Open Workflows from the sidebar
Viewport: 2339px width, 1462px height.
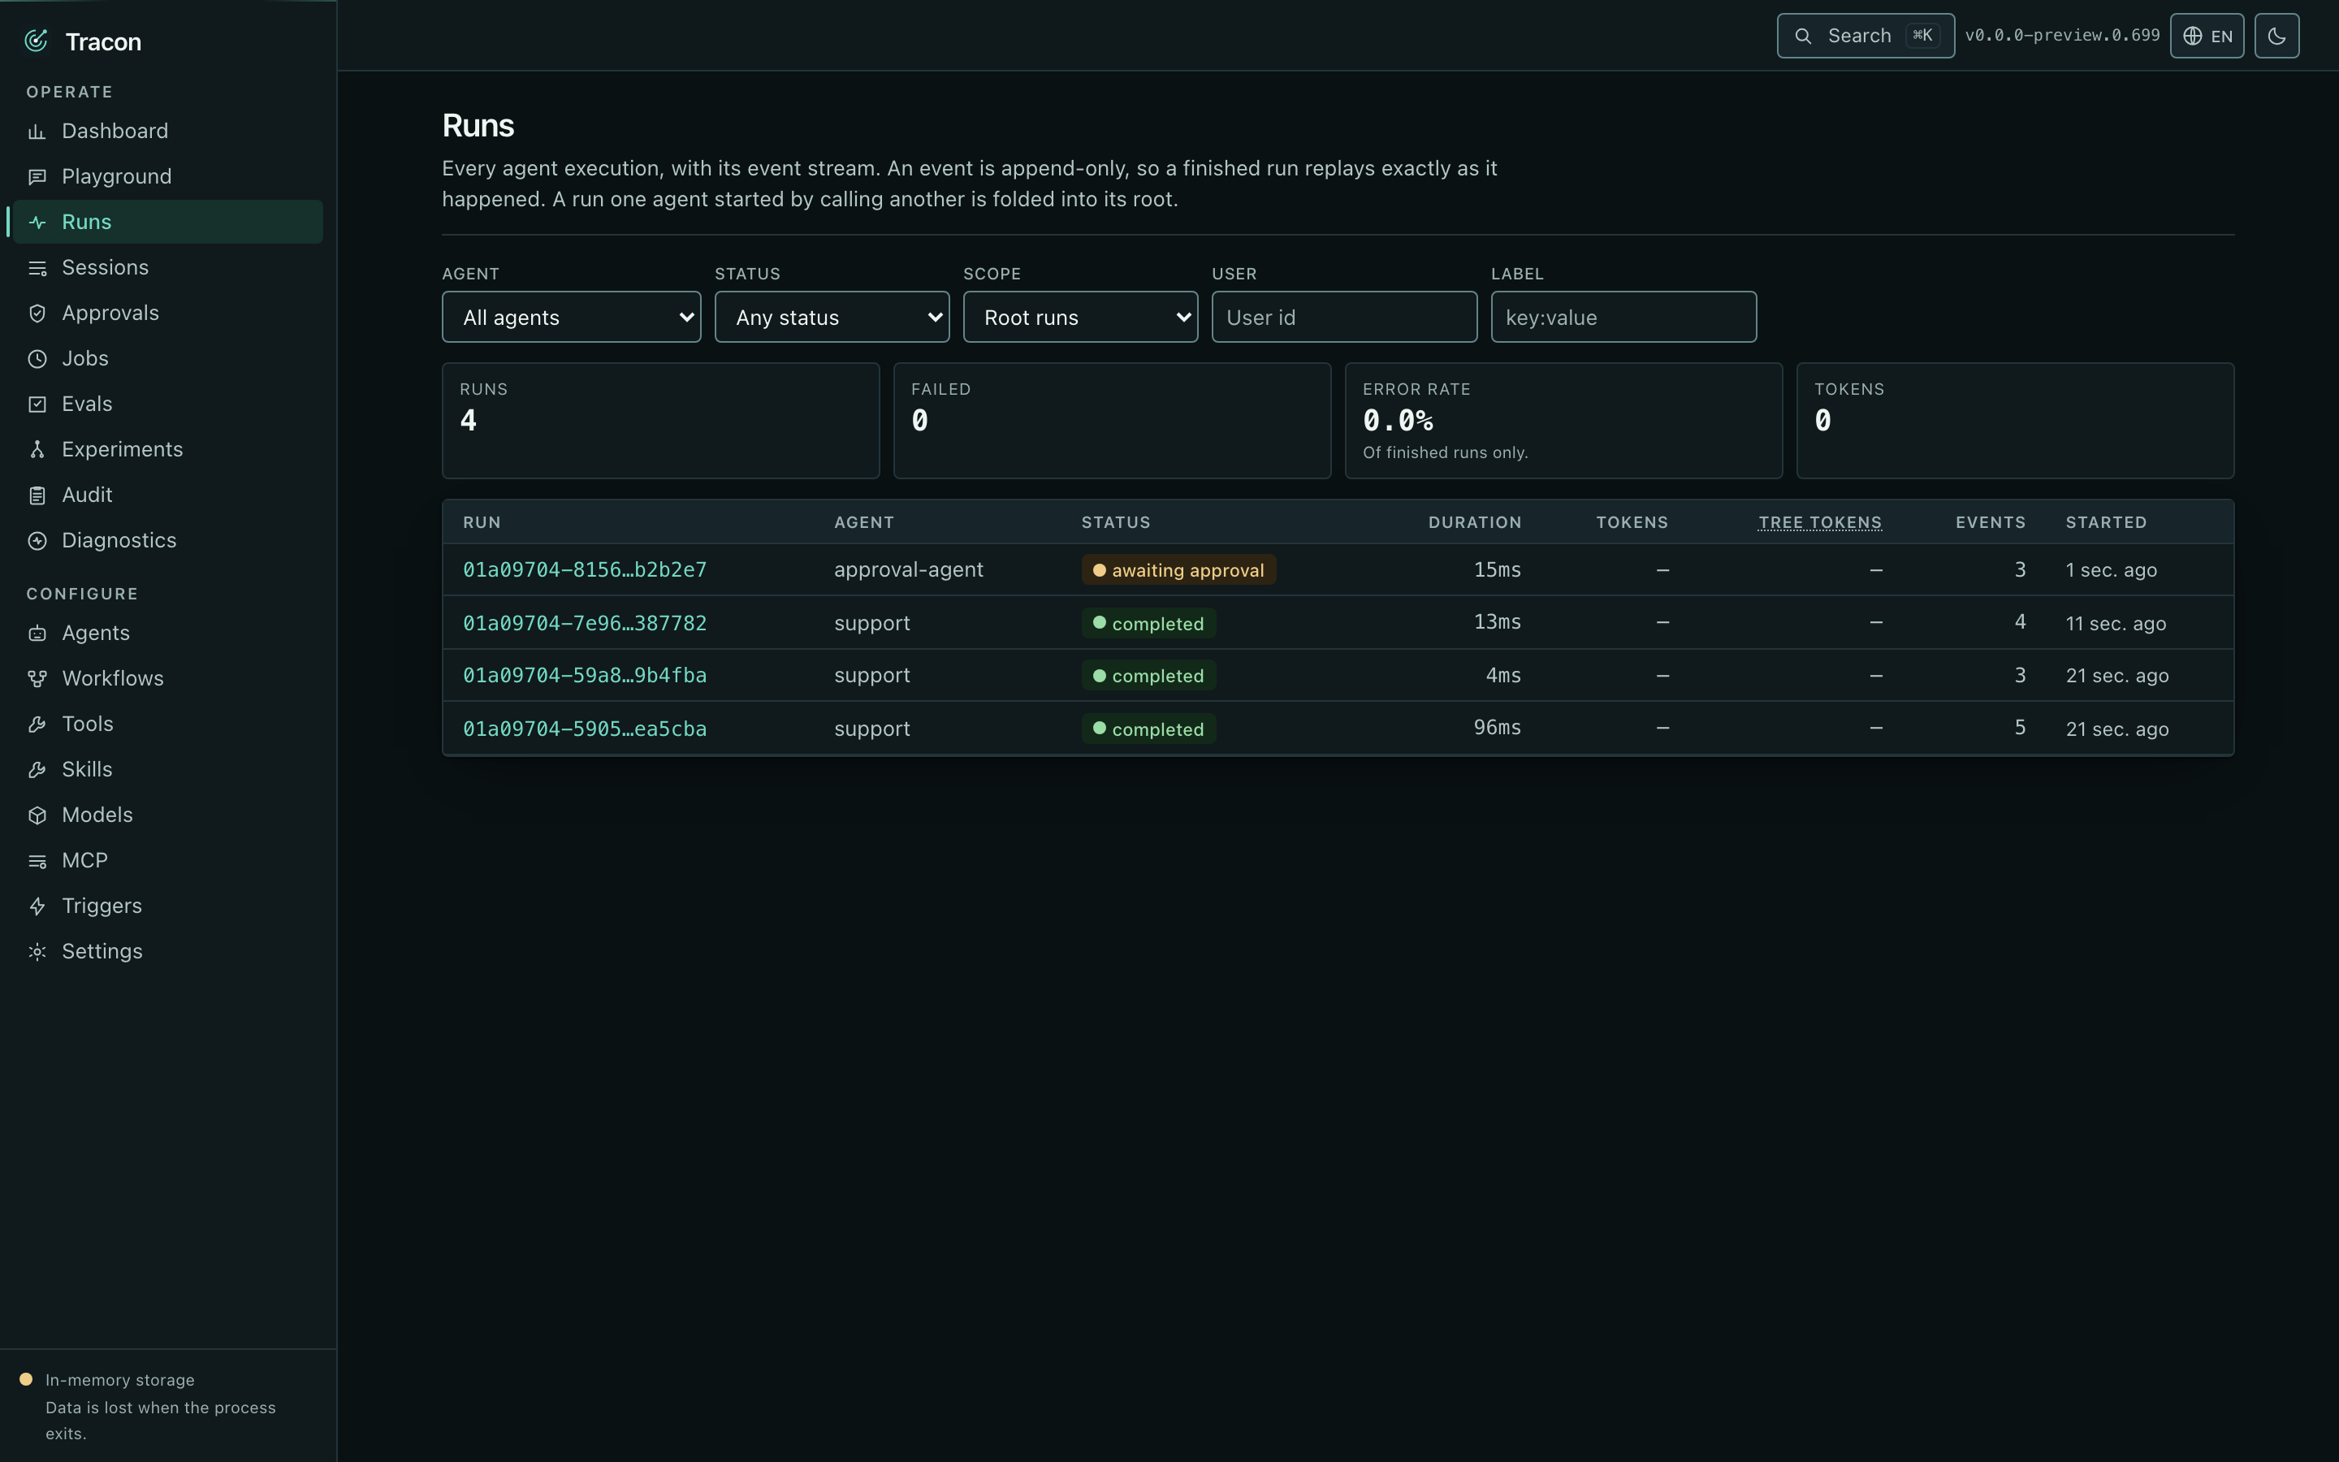tap(168, 679)
